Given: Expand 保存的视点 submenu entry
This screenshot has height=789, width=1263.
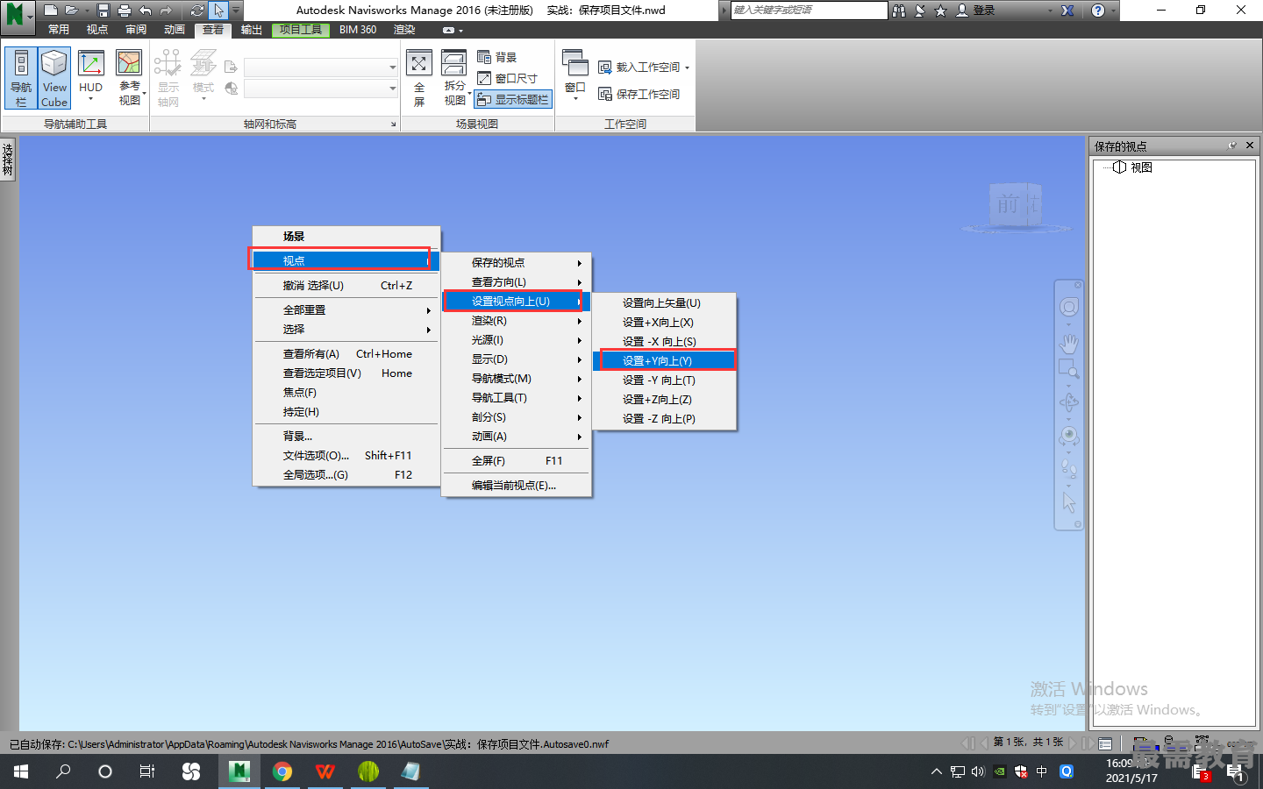Looking at the screenshot, I should click(x=517, y=263).
